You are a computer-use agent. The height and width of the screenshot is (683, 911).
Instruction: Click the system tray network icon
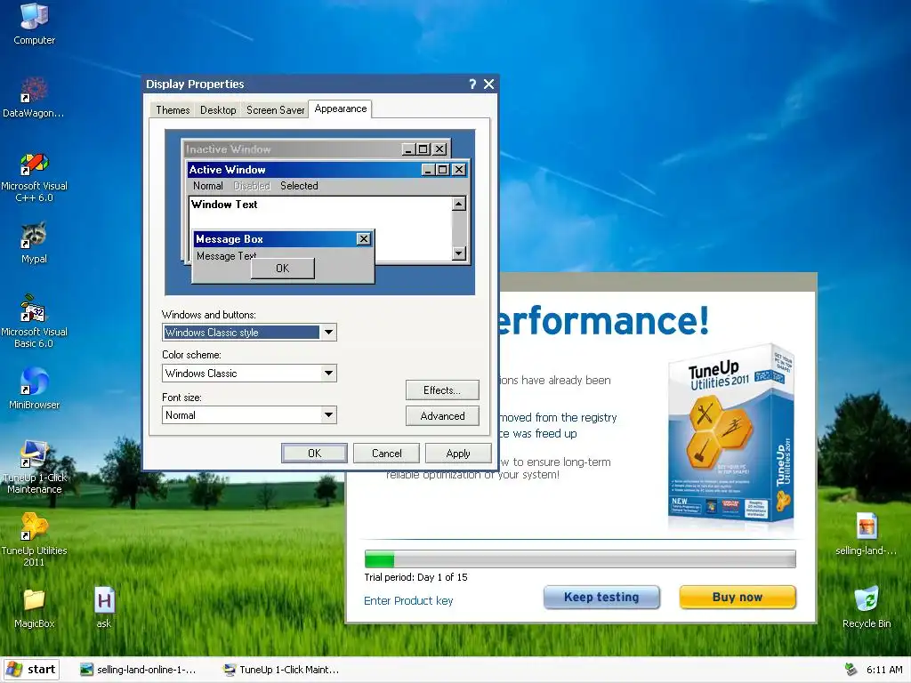(x=851, y=670)
